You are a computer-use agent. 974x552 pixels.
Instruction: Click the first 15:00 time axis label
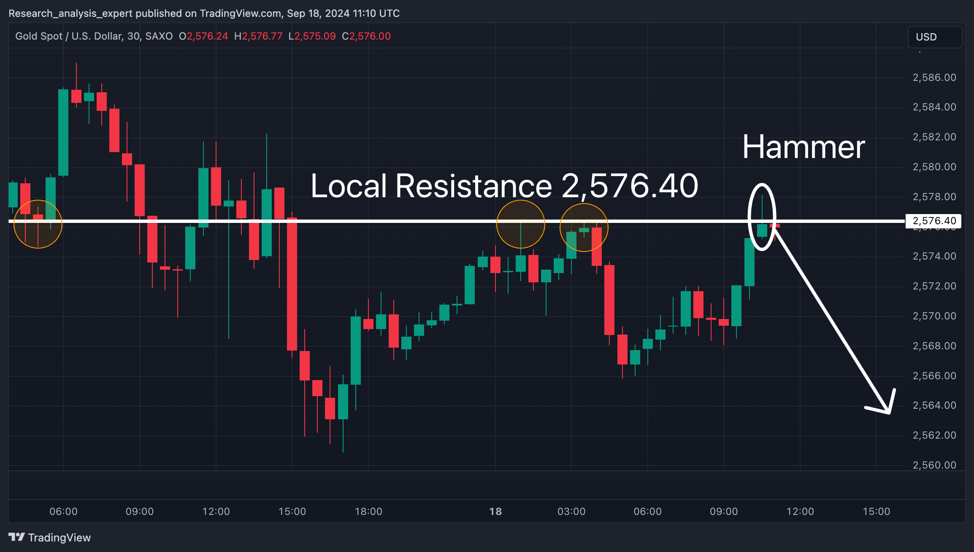coord(292,512)
